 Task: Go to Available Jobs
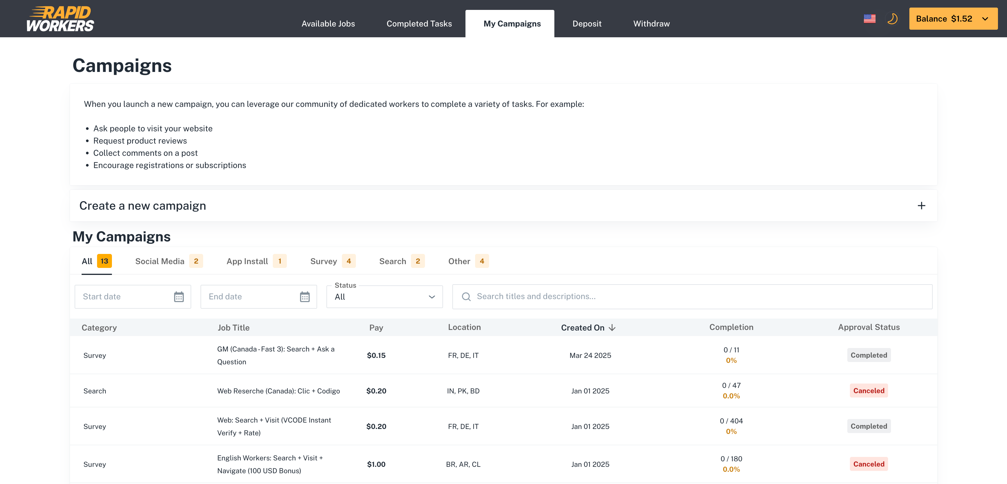coord(328,23)
